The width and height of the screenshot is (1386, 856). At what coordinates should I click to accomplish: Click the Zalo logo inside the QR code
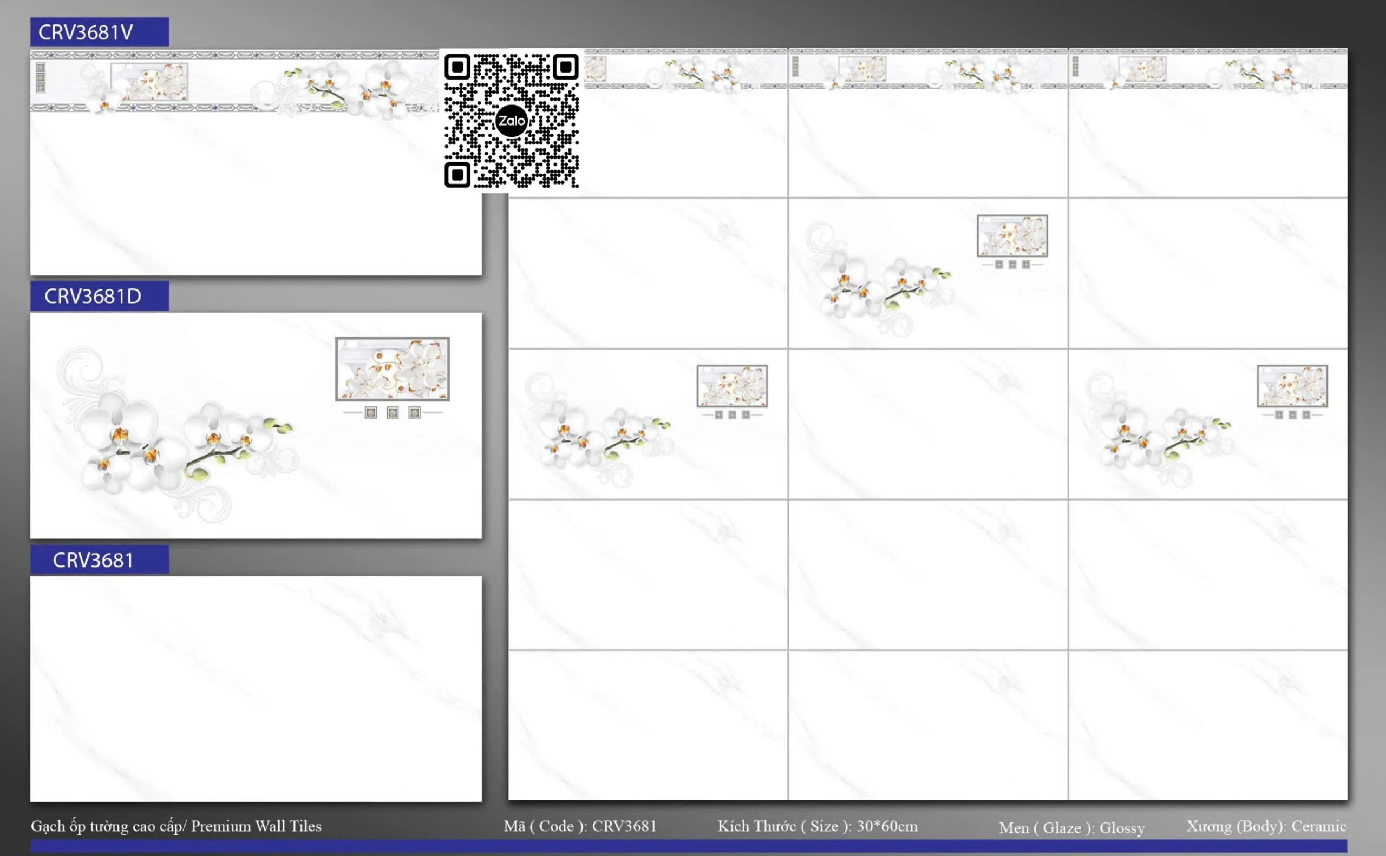coord(511,121)
